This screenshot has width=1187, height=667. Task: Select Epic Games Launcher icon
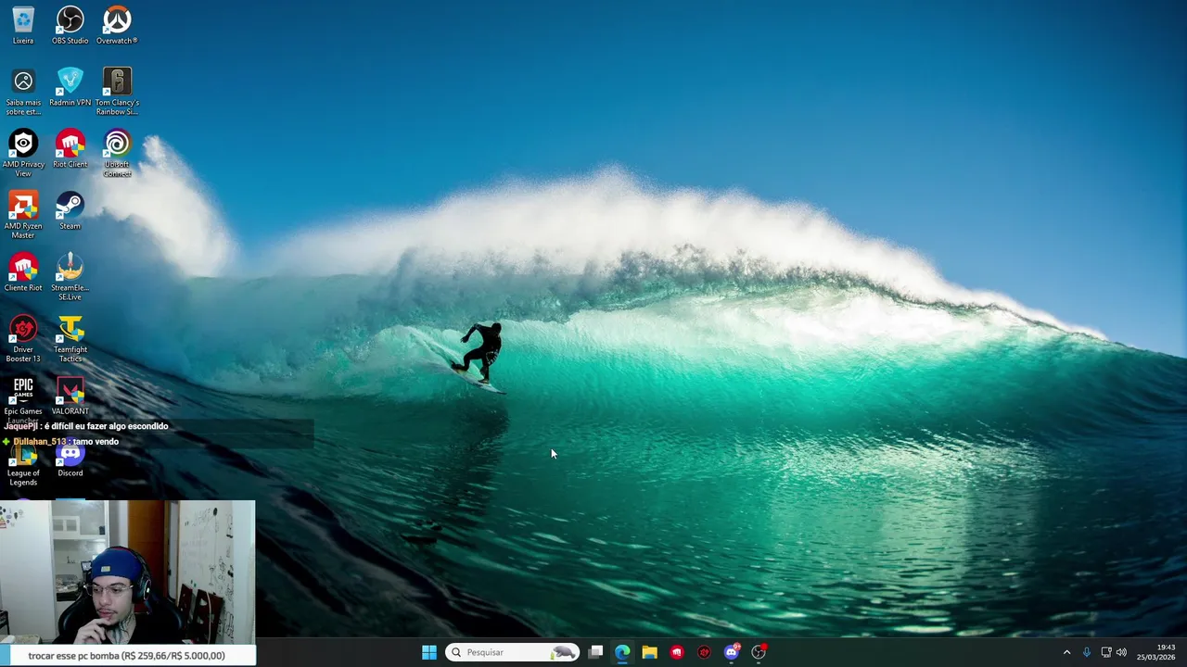pyautogui.click(x=23, y=400)
